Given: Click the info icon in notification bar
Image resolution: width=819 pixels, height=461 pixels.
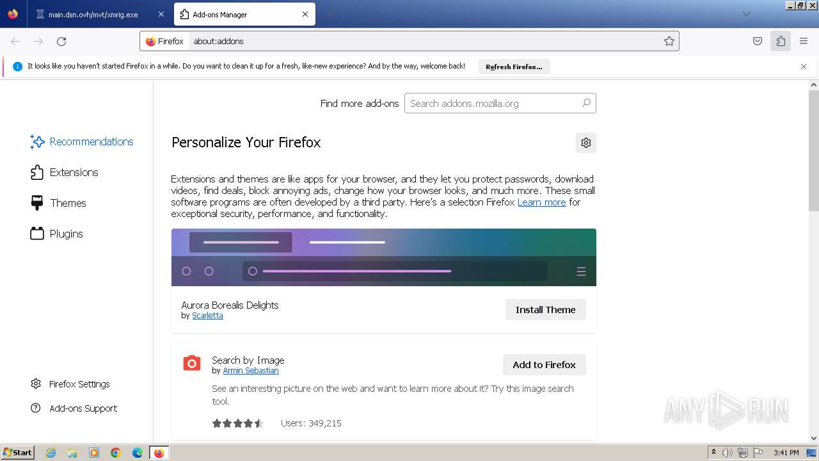Looking at the screenshot, I should pos(17,67).
